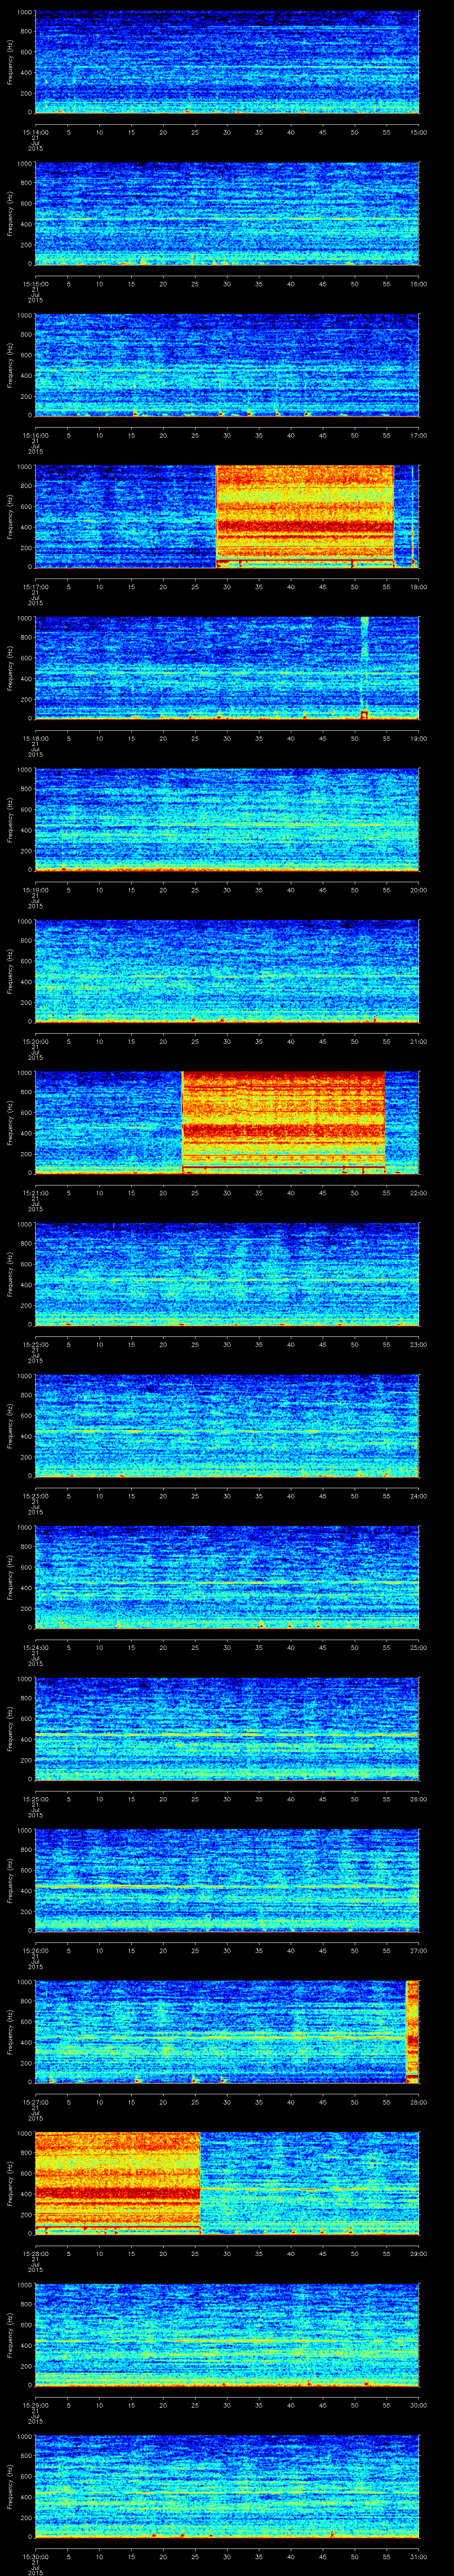Click the 30 second tick under the 15:25 spectrogram
This screenshot has width=454, height=2576.
point(227,1798)
